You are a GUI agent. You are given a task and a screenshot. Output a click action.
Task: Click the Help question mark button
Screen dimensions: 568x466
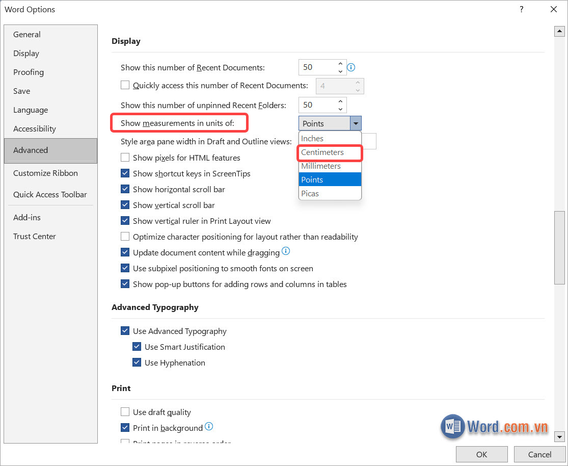pyautogui.click(x=522, y=9)
